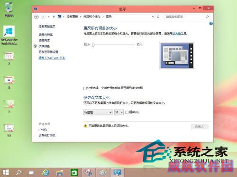Click the size slider handle
This screenshot has width=237, height=177.
[x=93, y=45]
